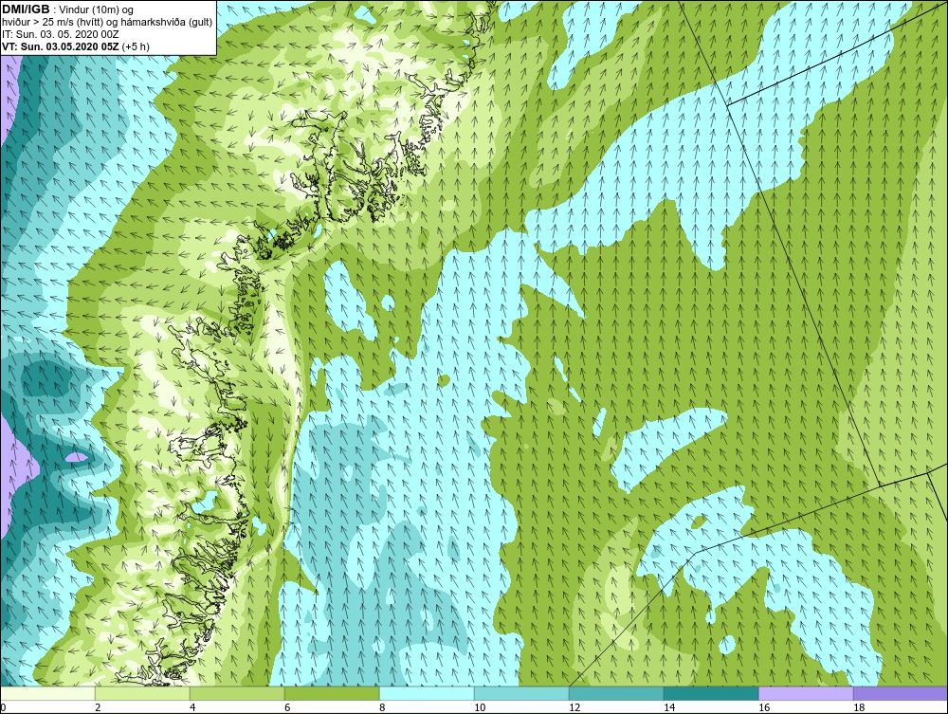Click the 'hviður > 25 m/s' description line

(x=107, y=23)
